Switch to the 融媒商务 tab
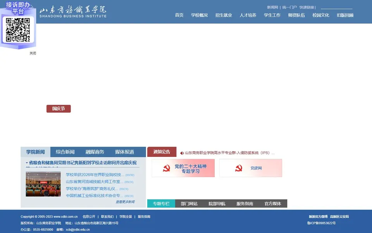This screenshot has height=233, width=372. (x=95, y=152)
